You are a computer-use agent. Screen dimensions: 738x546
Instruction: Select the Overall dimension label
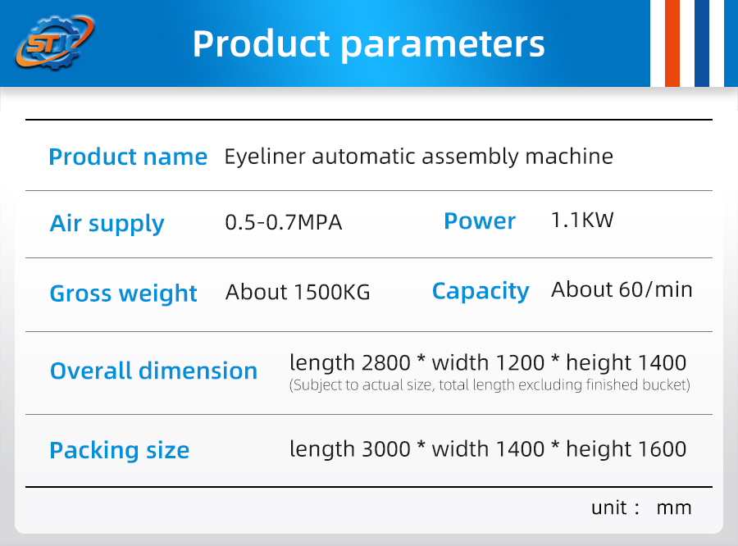pos(154,371)
